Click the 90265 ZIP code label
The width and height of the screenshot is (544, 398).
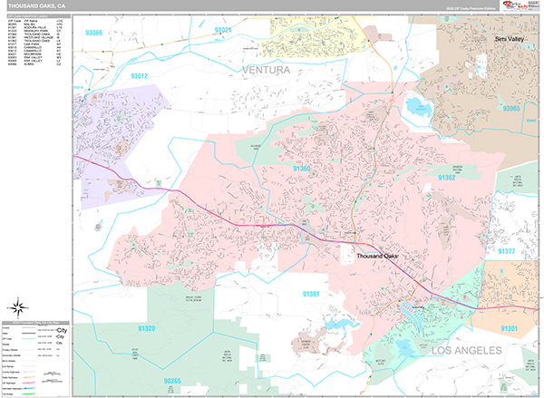[x=175, y=382]
